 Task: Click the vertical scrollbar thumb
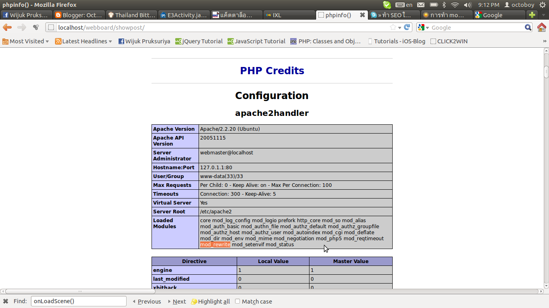(546, 72)
